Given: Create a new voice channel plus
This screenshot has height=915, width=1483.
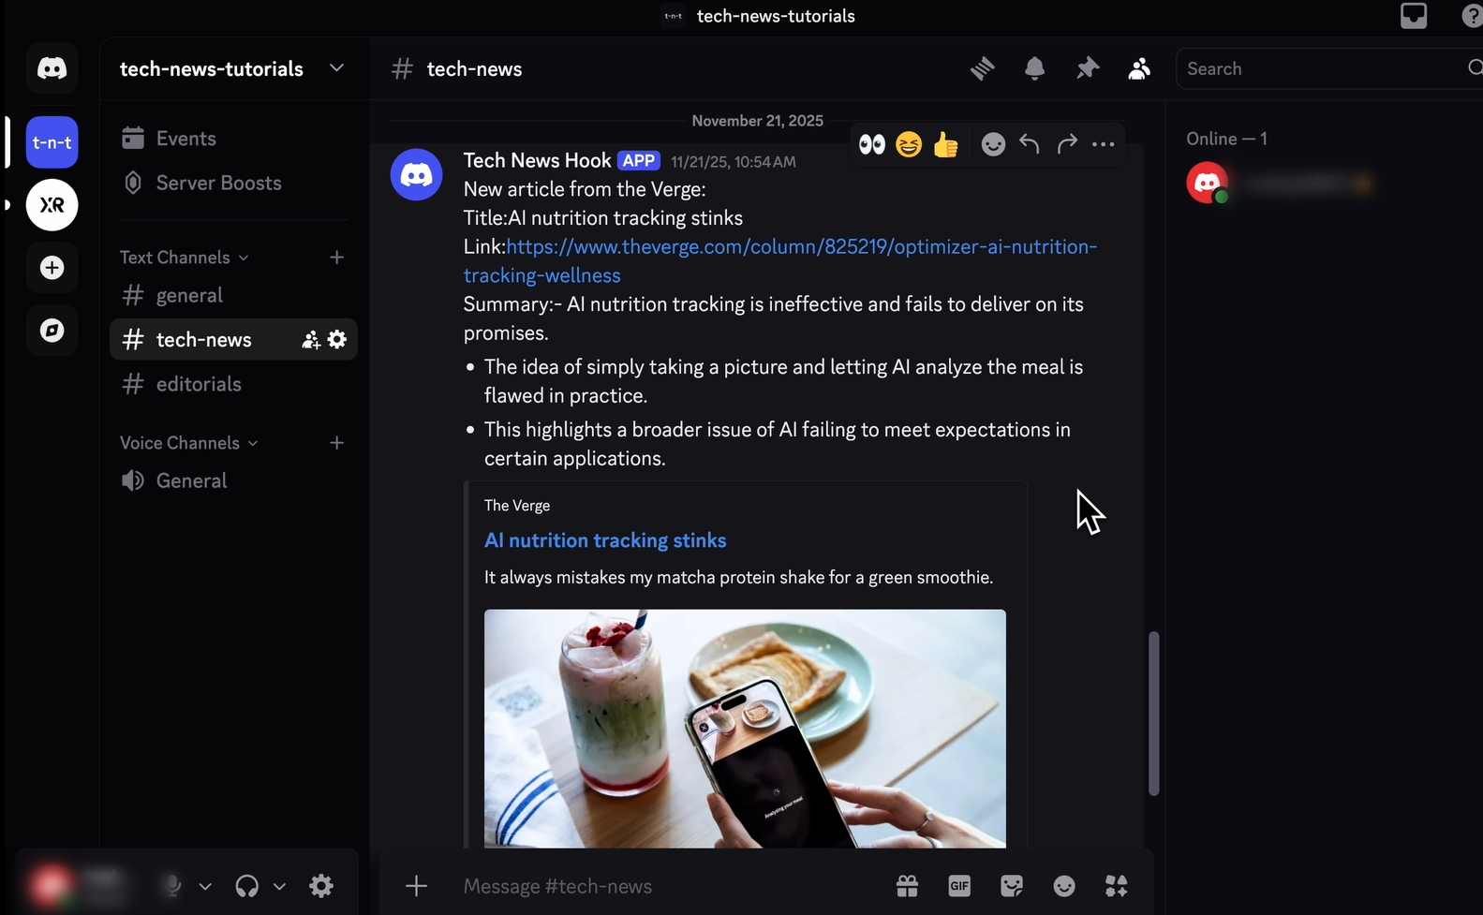Looking at the screenshot, I should 337,443.
